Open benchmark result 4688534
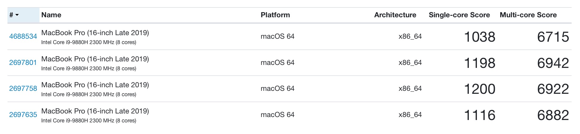Screen dimensions: 580x134 point(23,36)
